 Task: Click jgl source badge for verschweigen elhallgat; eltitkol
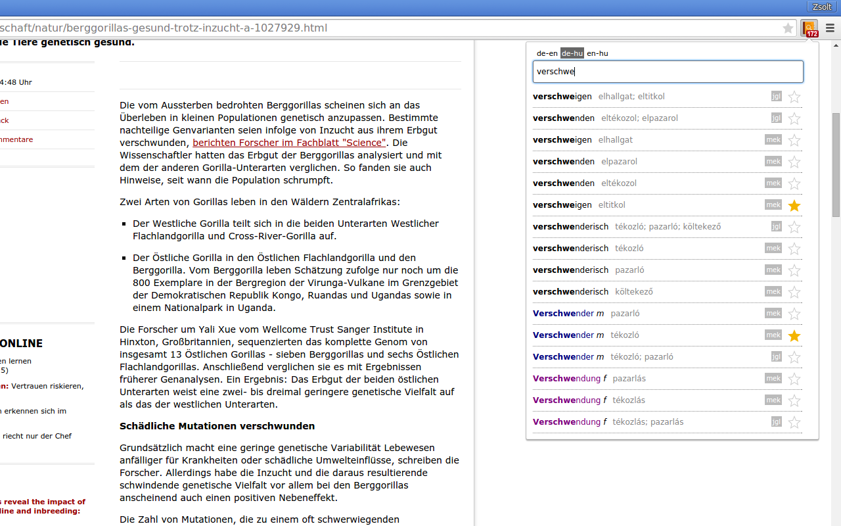tap(777, 97)
